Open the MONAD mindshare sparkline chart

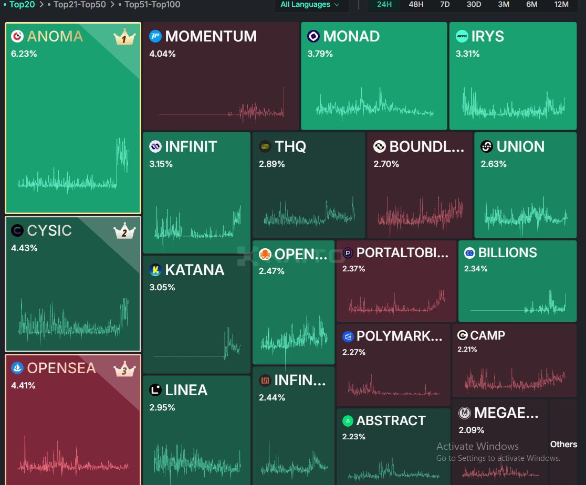[x=374, y=103]
